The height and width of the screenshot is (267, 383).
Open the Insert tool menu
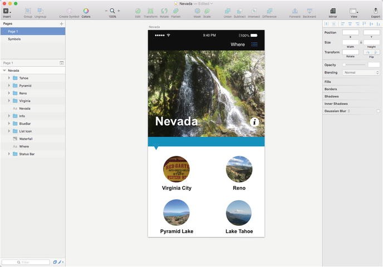tap(7, 11)
